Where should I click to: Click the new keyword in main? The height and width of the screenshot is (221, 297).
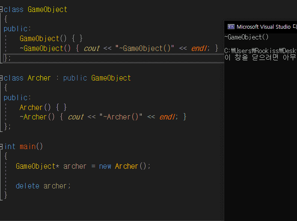point(105,167)
